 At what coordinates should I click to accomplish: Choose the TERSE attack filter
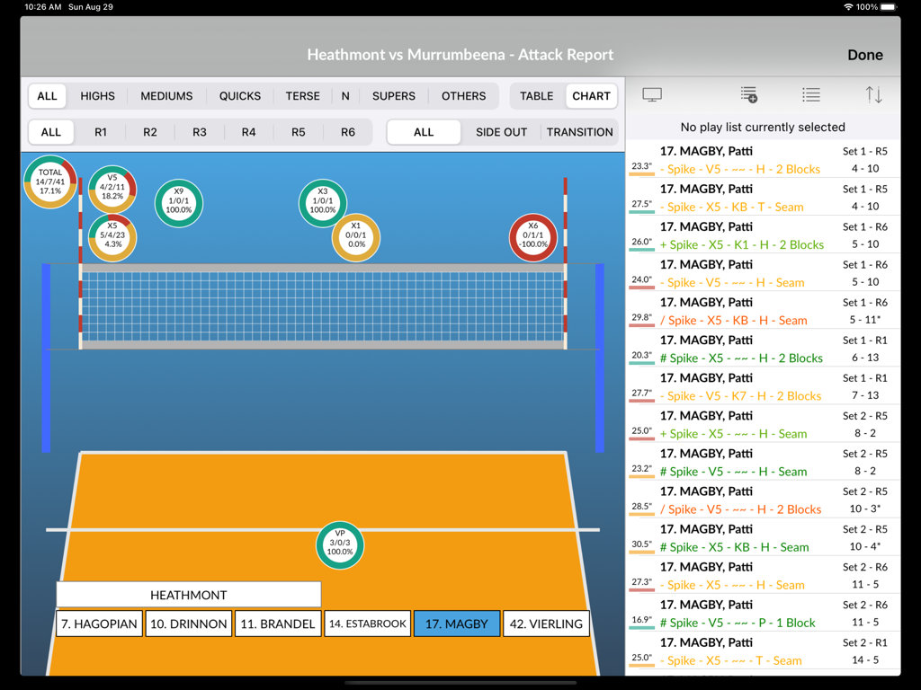[302, 95]
